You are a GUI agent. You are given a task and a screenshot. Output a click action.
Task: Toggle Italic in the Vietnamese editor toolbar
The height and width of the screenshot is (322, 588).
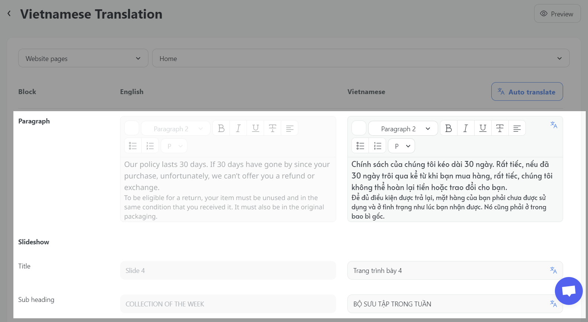click(x=466, y=128)
